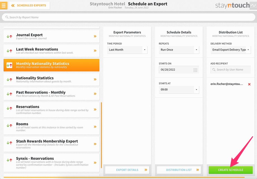Open the Repeats dropdown showing Run Once

(x=179, y=50)
